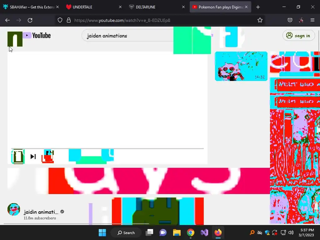Viewport: 320px width, 240px height.
Task: Skip to next video with the next button
Action: click(x=33, y=157)
